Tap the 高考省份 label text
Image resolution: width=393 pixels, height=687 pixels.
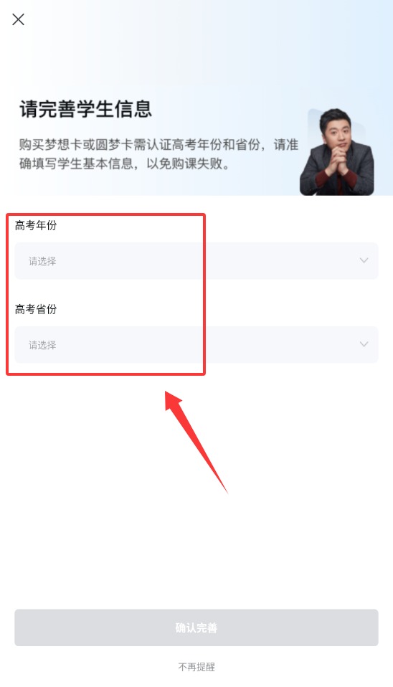click(x=35, y=309)
